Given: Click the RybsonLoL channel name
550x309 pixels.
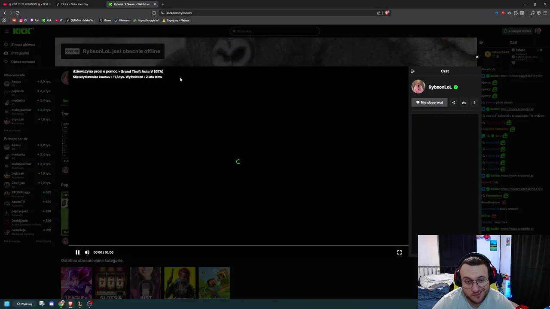Looking at the screenshot, I should tap(440, 87).
